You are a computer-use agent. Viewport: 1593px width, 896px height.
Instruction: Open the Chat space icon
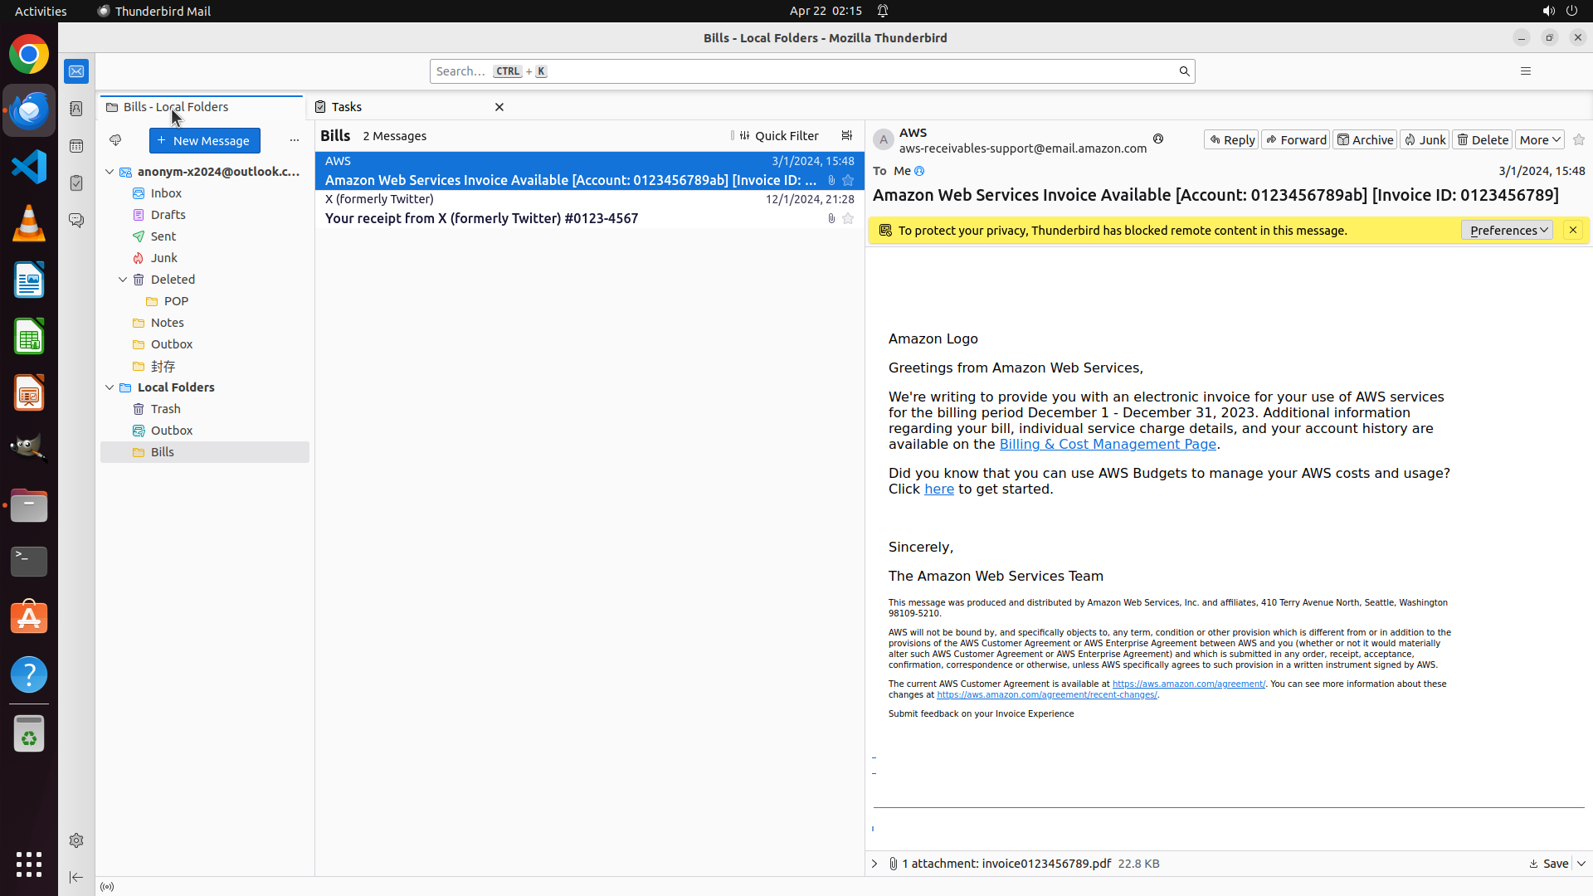[76, 220]
